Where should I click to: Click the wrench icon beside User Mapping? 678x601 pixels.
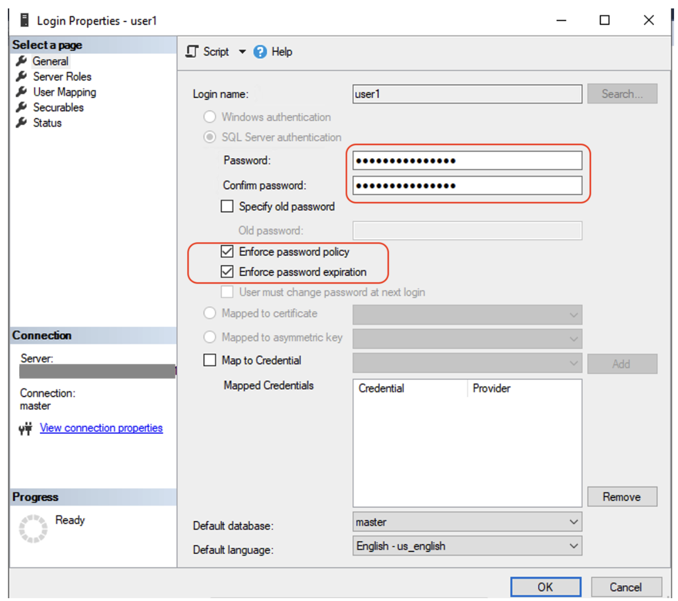pos(21,92)
